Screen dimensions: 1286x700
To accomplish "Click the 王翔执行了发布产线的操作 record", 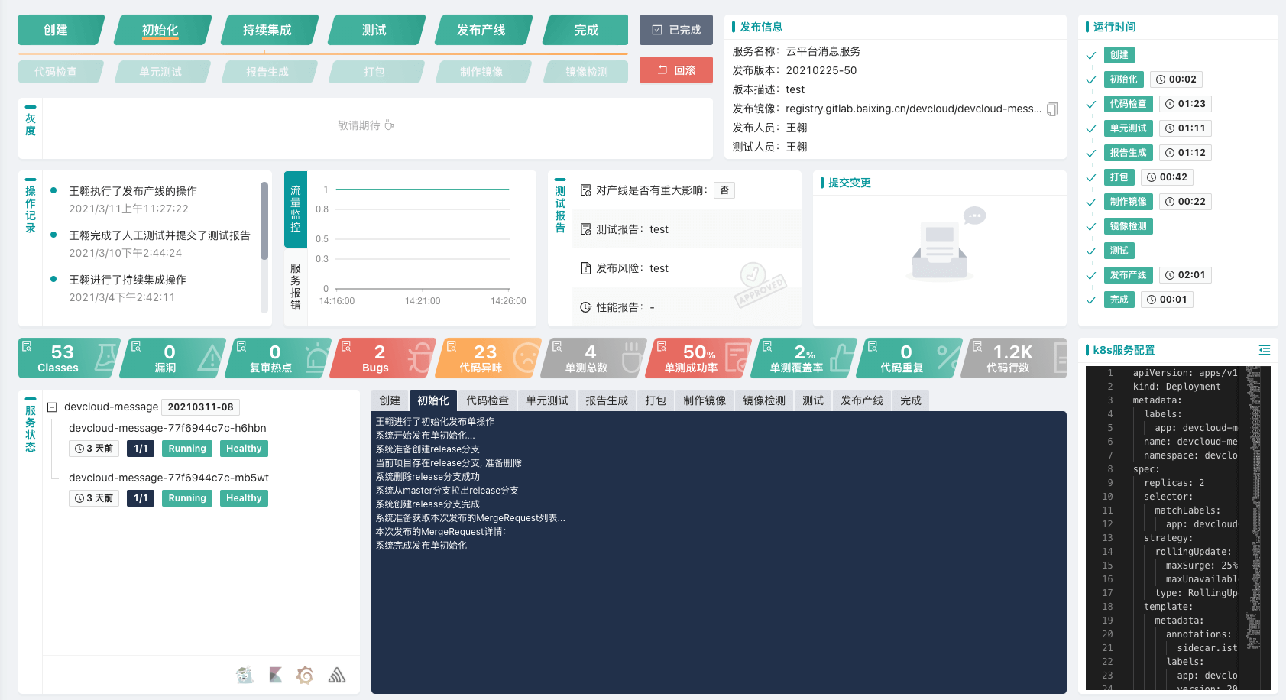I will click(x=133, y=191).
